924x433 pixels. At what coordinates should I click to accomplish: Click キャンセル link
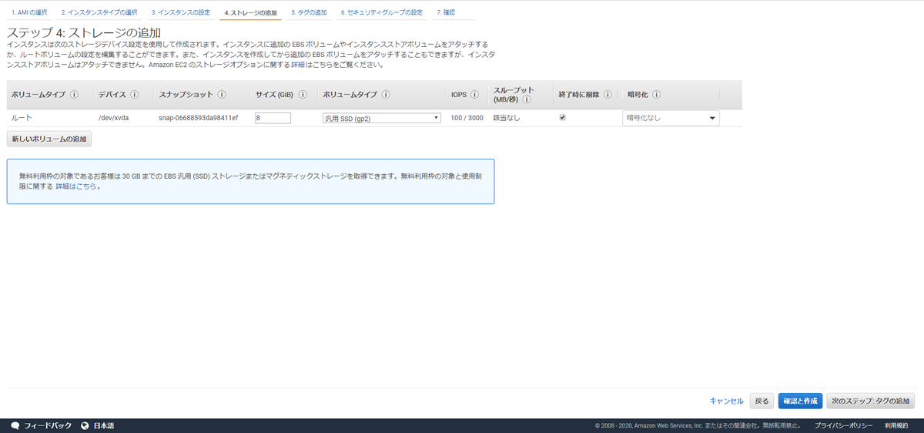[x=726, y=401]
